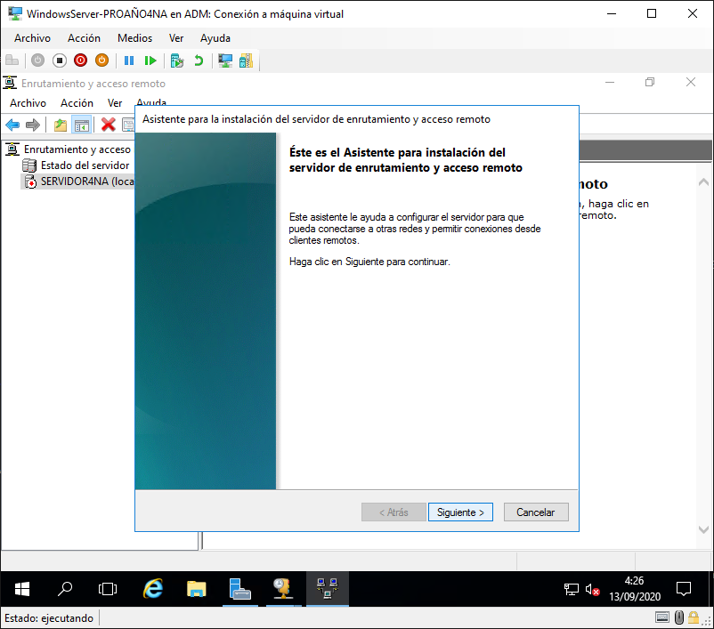Image resolution: width=714 pixels, height=629 pixels.
Task: Open Acción menu in Enrutamiento y acceso remoto
Action: (x=77, y=103)
